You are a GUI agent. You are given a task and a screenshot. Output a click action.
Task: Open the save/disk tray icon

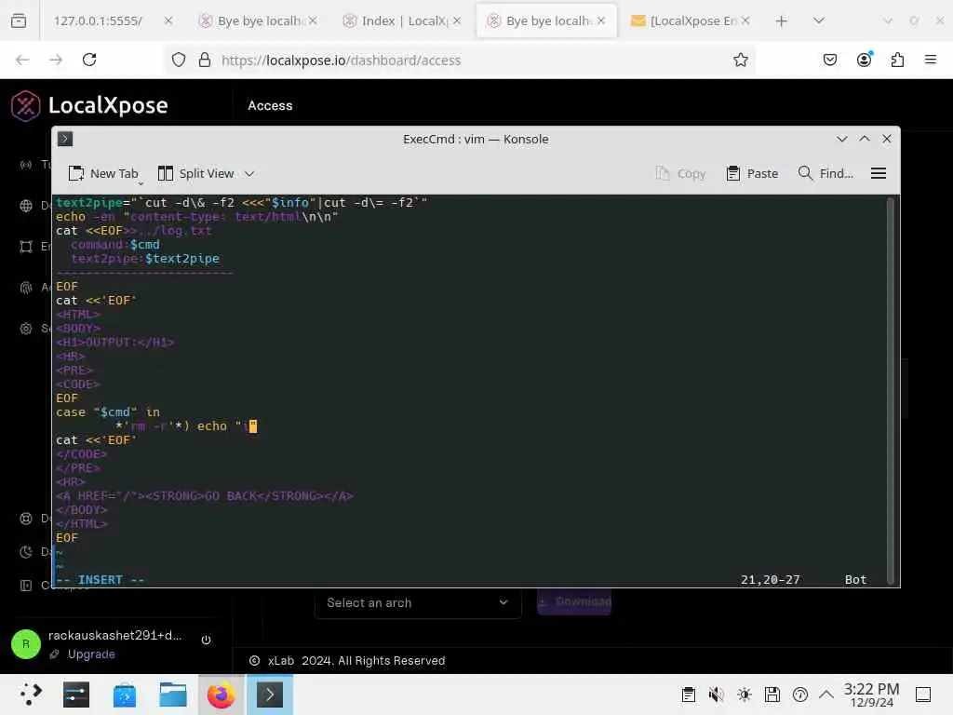[772, 695]
